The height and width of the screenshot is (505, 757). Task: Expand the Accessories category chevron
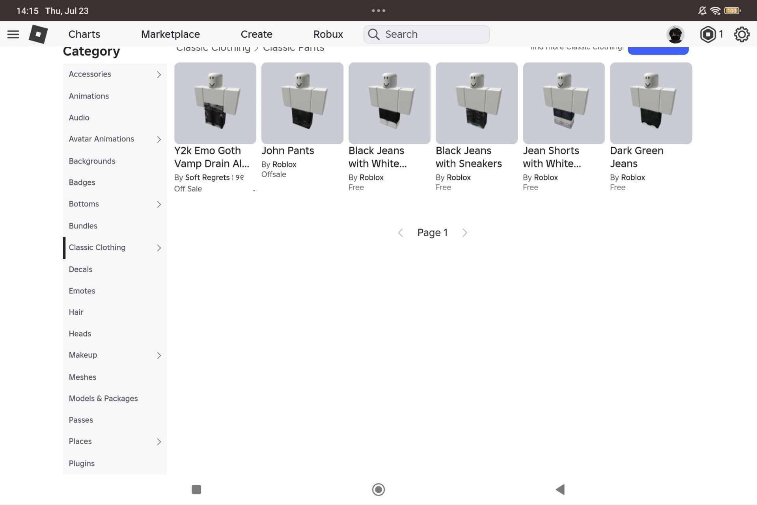[159, 74]
